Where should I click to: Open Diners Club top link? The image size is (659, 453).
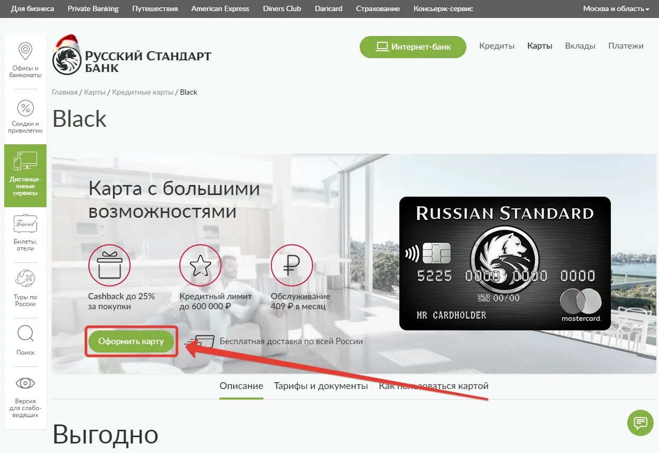[282, 9]
